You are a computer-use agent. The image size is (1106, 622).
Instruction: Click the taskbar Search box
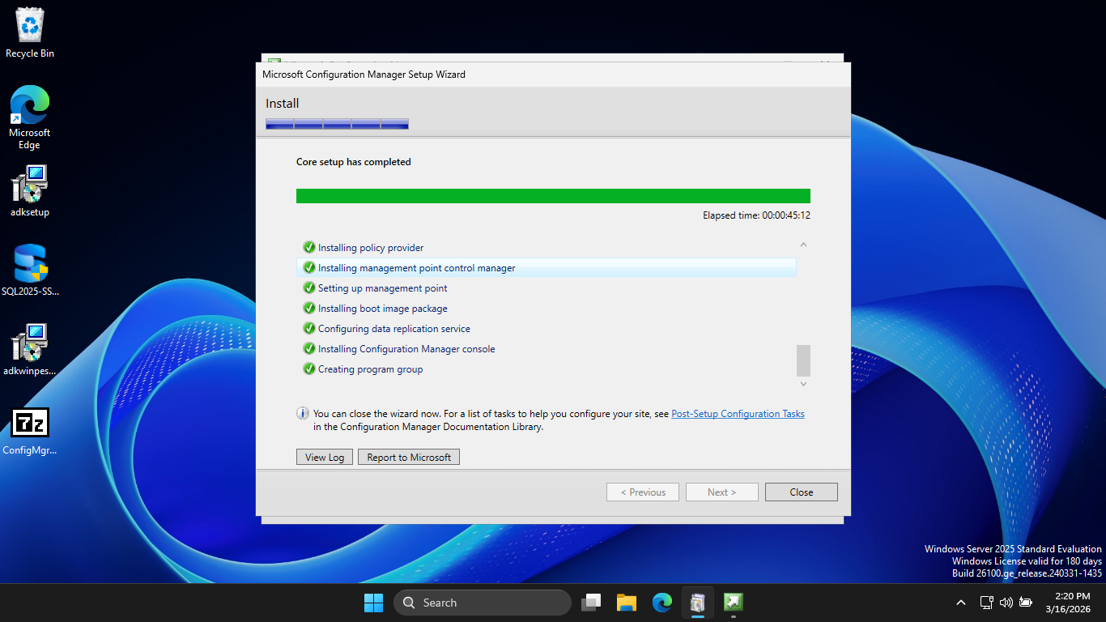(483, 603)
